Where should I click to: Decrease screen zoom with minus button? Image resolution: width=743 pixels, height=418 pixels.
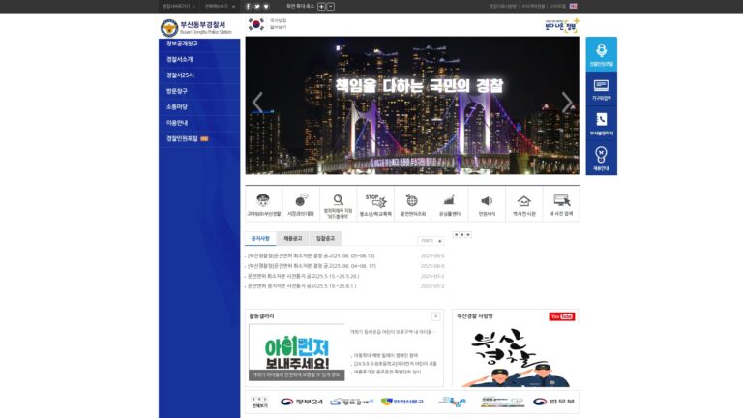[x=331, y=6]
